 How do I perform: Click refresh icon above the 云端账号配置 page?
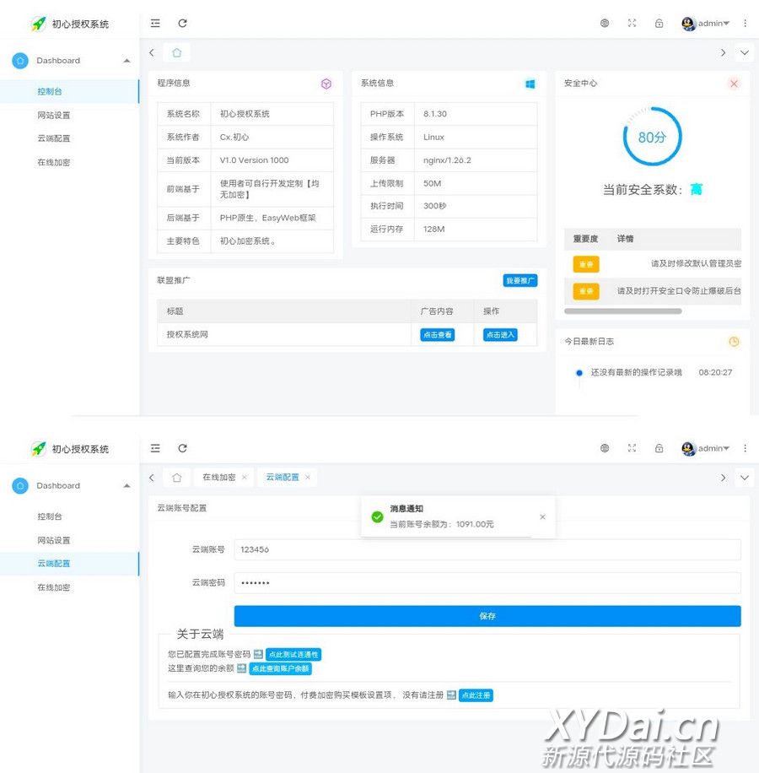(182, 449)
